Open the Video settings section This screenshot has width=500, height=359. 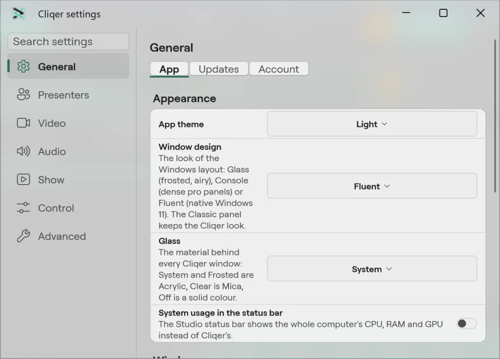coord(68,123)
